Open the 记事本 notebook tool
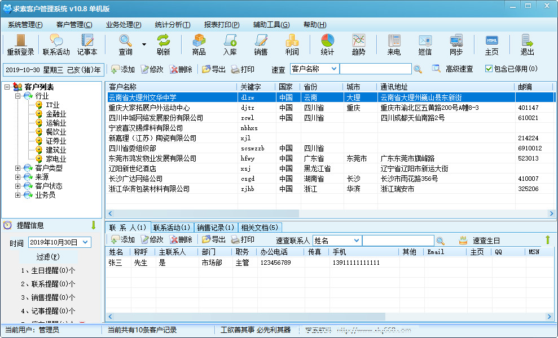Viewport: 558px width, 338px height. click(x=87, y=45)
